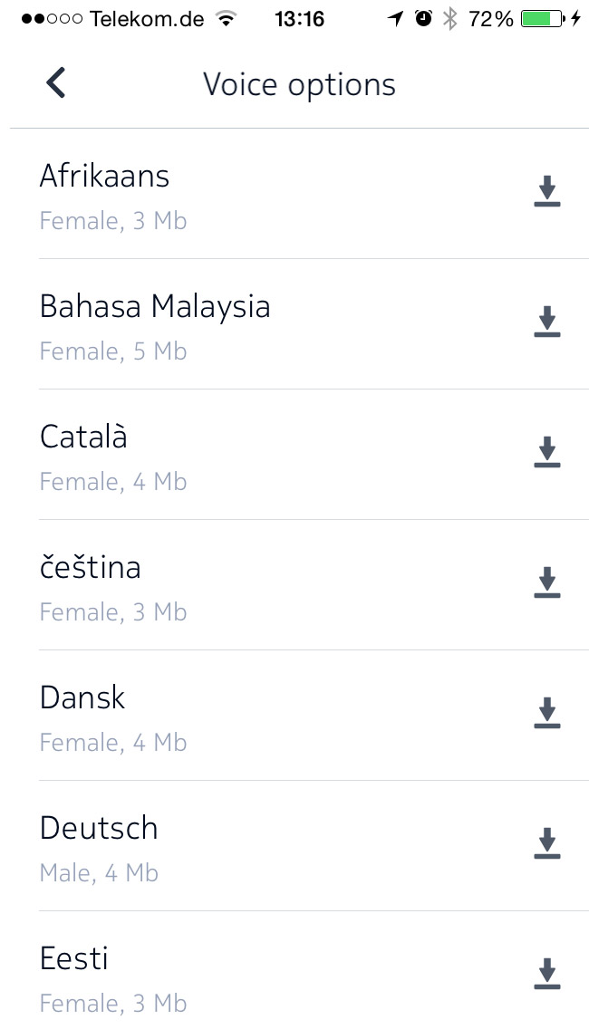Tap the Voice options title
The image size is (589, 1029).
[x=299, y=84]
